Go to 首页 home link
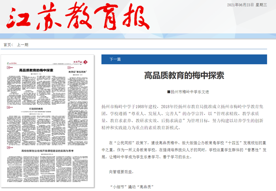 pos(7,45)
